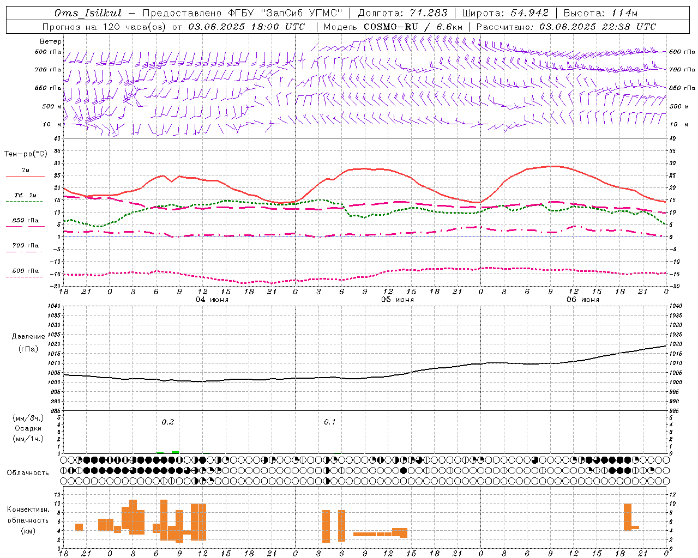Click the 0.2 precipitation amount value
Image resolution: width=698 pixels, height=558 pixels.
(167, 422)
